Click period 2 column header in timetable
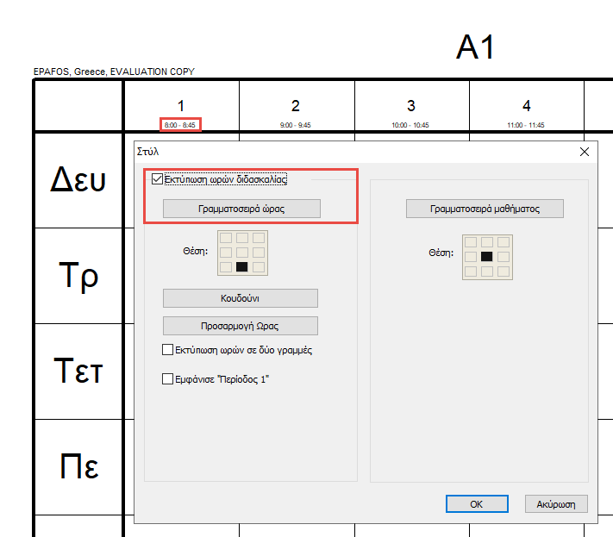Viewport: 613px width, 537px height. click(x=296, y=107)
